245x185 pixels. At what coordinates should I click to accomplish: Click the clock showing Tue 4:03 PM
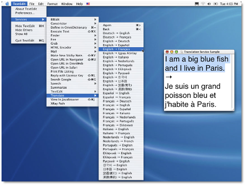pyautogui.click(x=229, y=4)
